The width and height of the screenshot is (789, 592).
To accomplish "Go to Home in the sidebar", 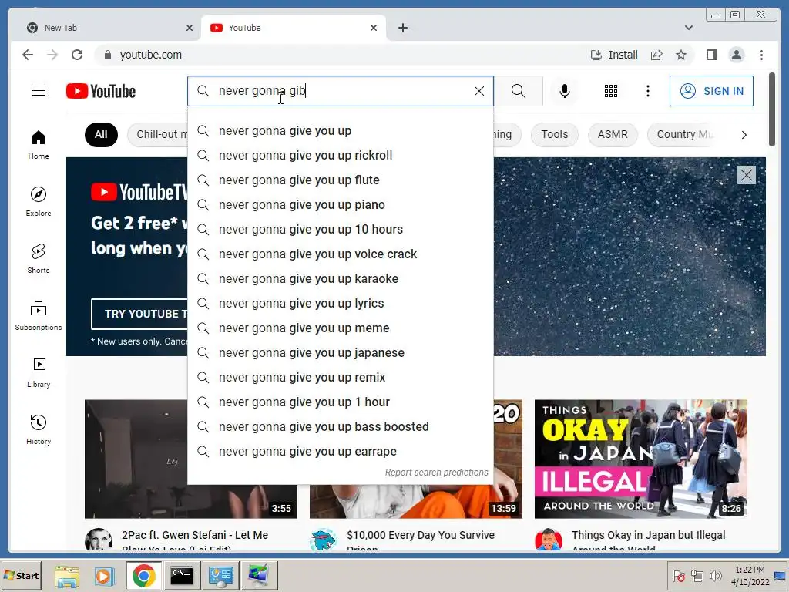I will (x=39, y=145).
